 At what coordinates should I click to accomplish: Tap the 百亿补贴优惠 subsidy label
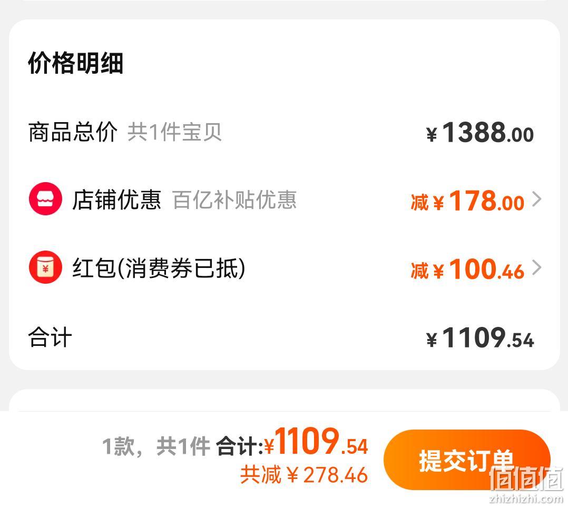[235, 200]
